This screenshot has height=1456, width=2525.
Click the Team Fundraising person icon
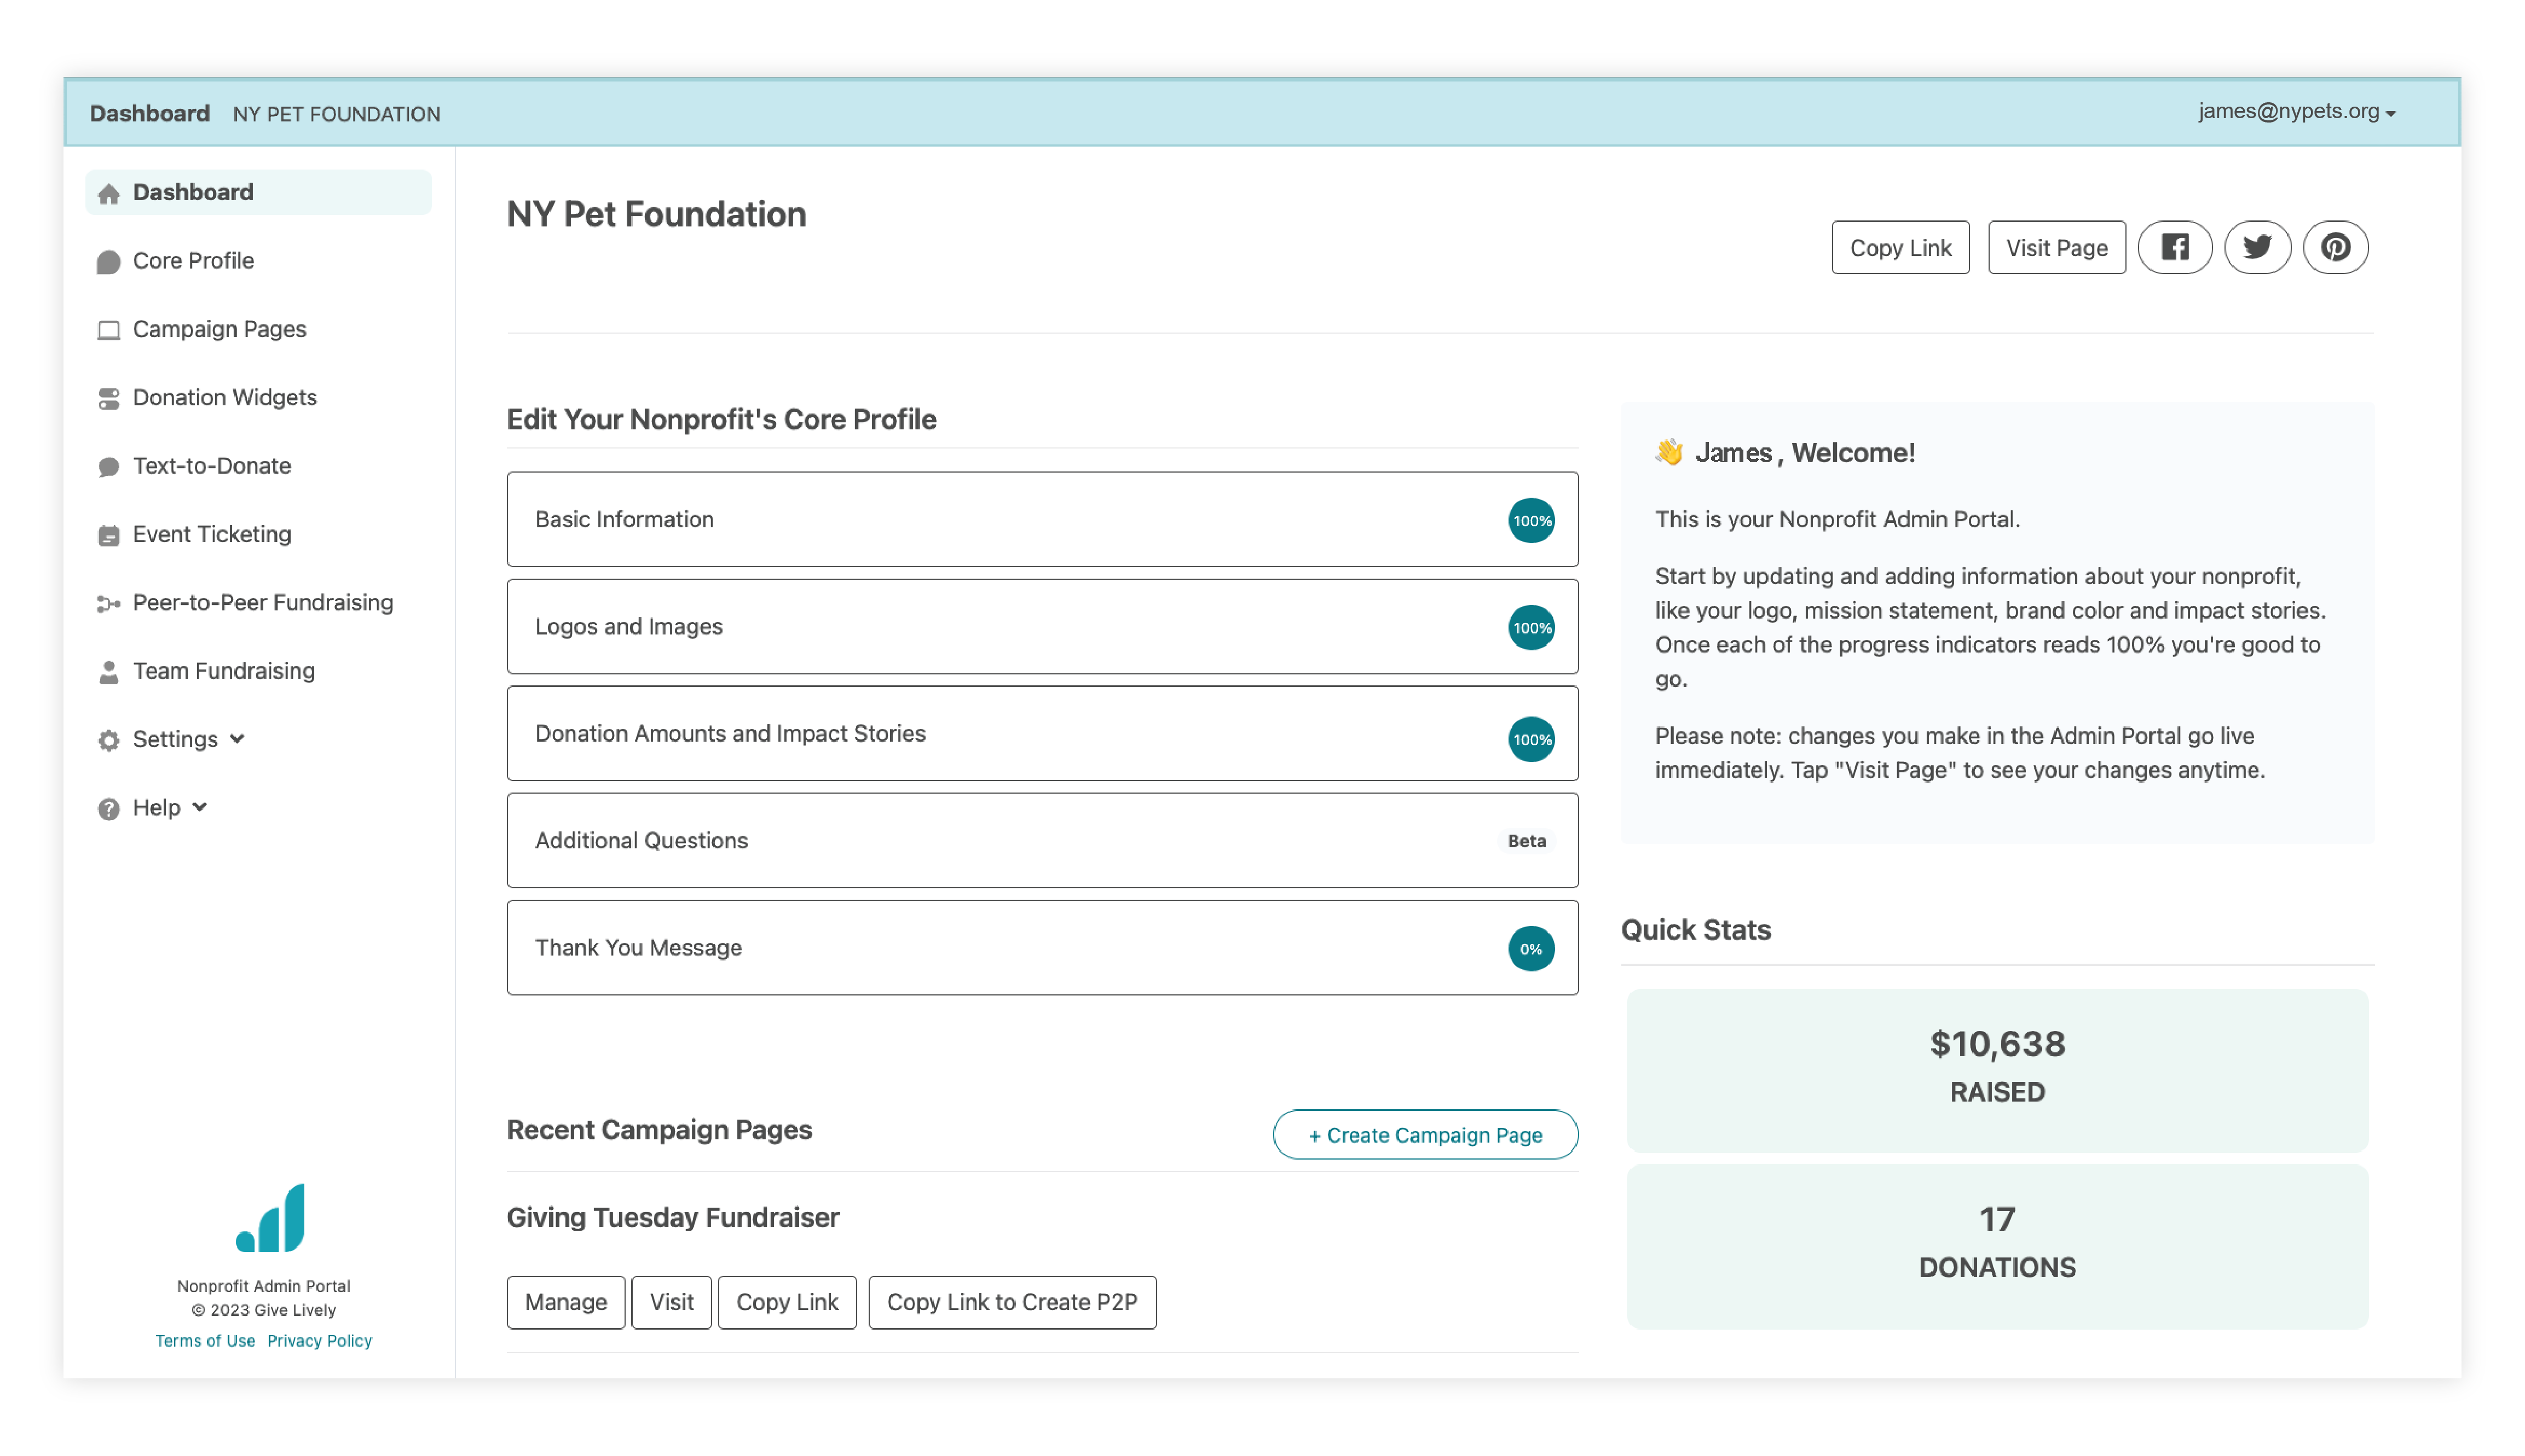coord(109,672)
